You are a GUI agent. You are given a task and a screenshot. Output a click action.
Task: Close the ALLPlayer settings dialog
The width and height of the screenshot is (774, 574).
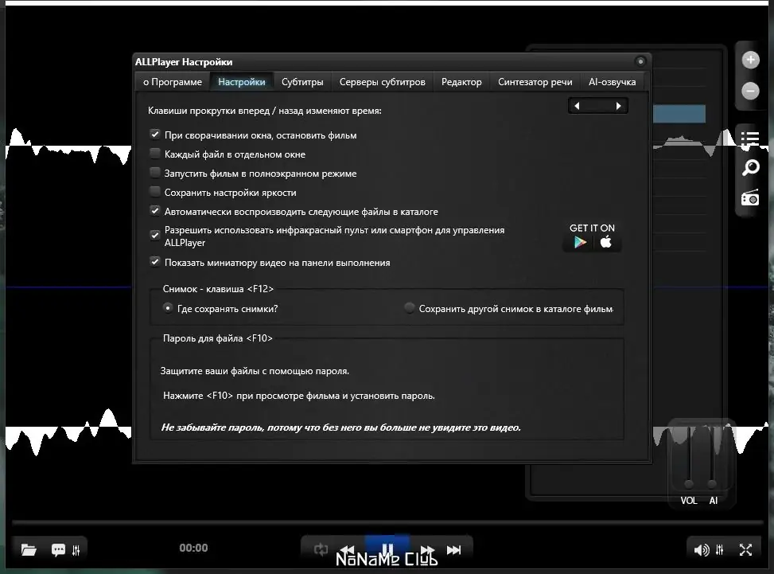(x=640, y=61)
